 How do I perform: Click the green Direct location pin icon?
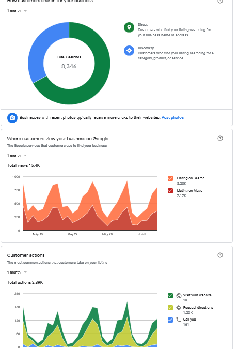pyautogui.click(x=129, y=27)
